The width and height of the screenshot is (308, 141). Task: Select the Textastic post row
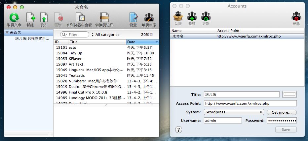pyautogui.click(x=106, y=75)
